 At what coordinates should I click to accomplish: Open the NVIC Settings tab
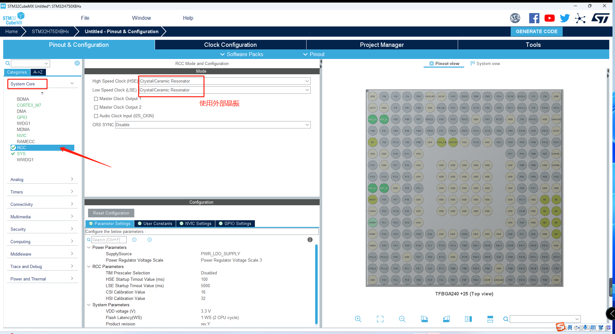point(195,224)
